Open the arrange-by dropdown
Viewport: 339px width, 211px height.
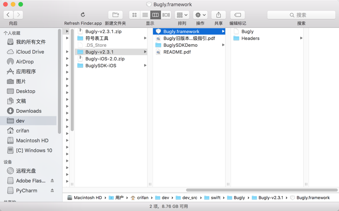(182, 15)
